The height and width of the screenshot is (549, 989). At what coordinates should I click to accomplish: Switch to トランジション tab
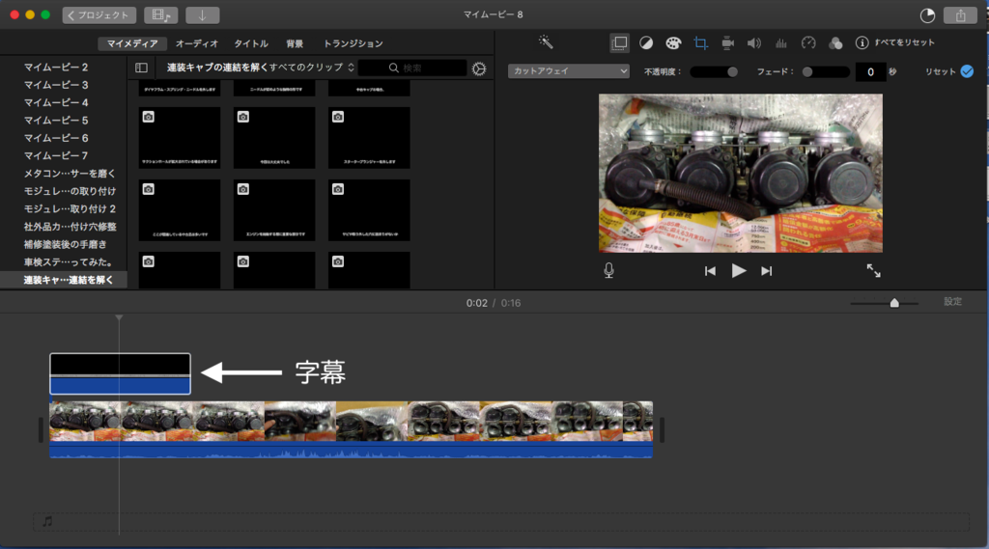click(353, 43)
